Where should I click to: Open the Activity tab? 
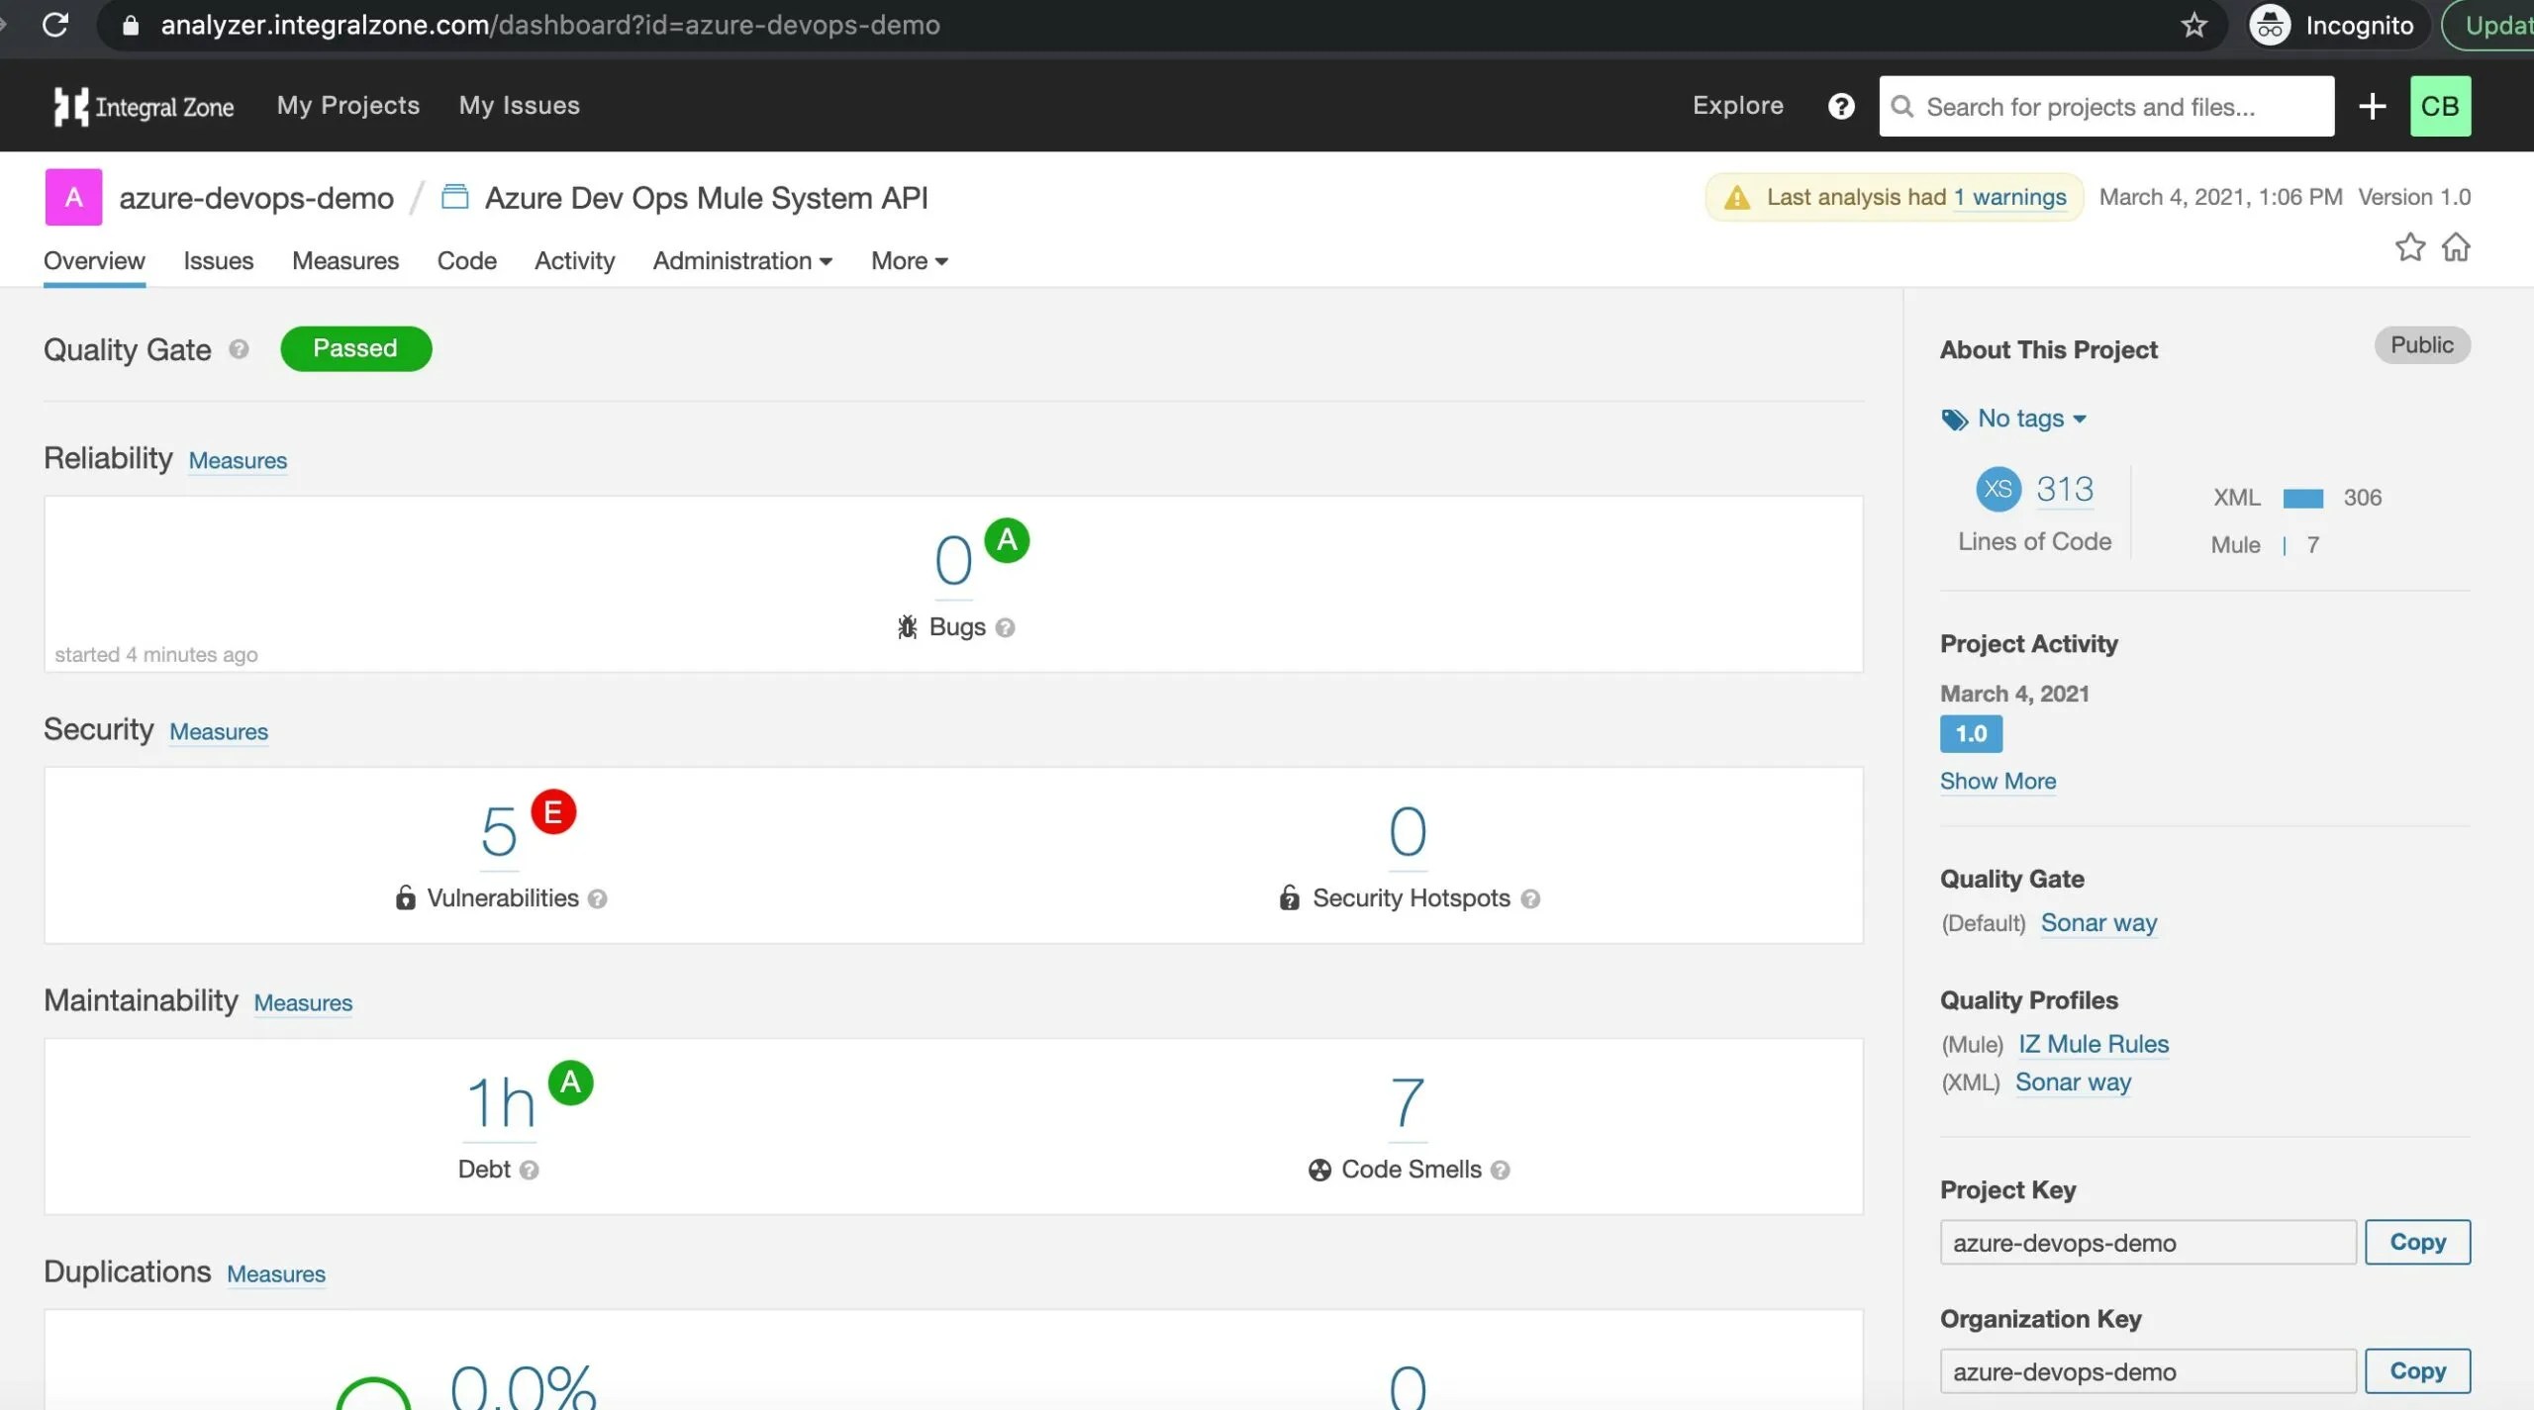coord(574,261)
